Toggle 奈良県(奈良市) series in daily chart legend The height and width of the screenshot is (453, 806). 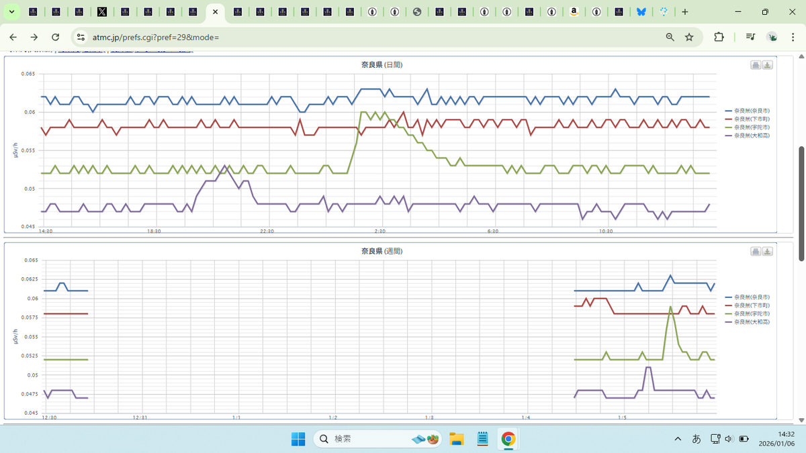pos(747,111)
